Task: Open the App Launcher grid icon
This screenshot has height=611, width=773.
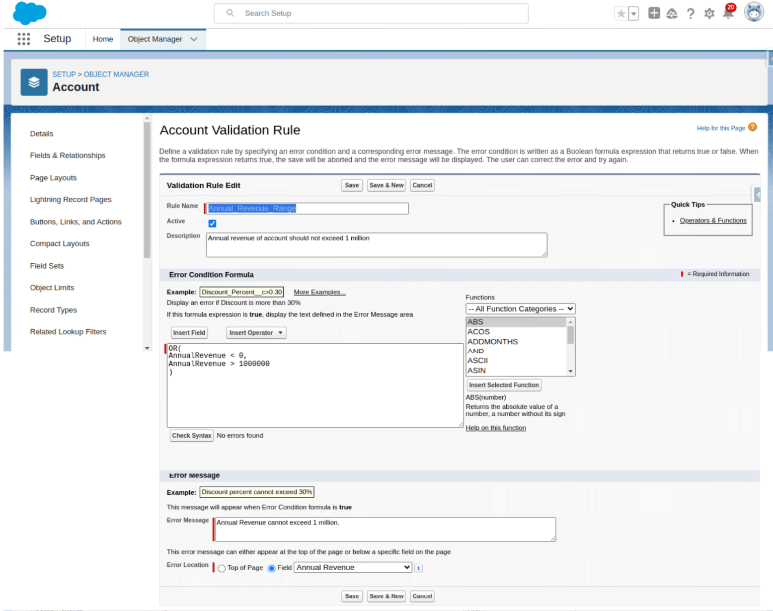Action: point(23,39)
